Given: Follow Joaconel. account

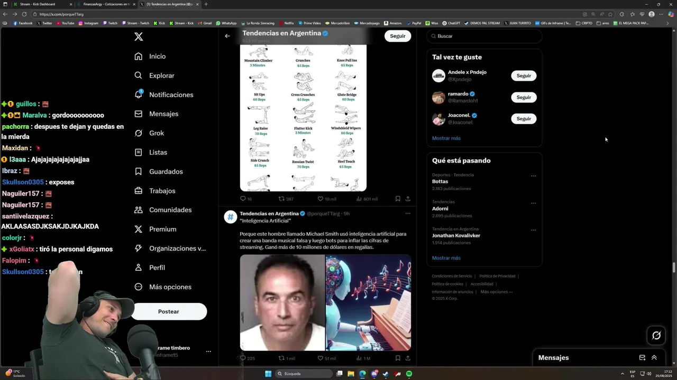Looking at the screenshot, I should 524,119.
